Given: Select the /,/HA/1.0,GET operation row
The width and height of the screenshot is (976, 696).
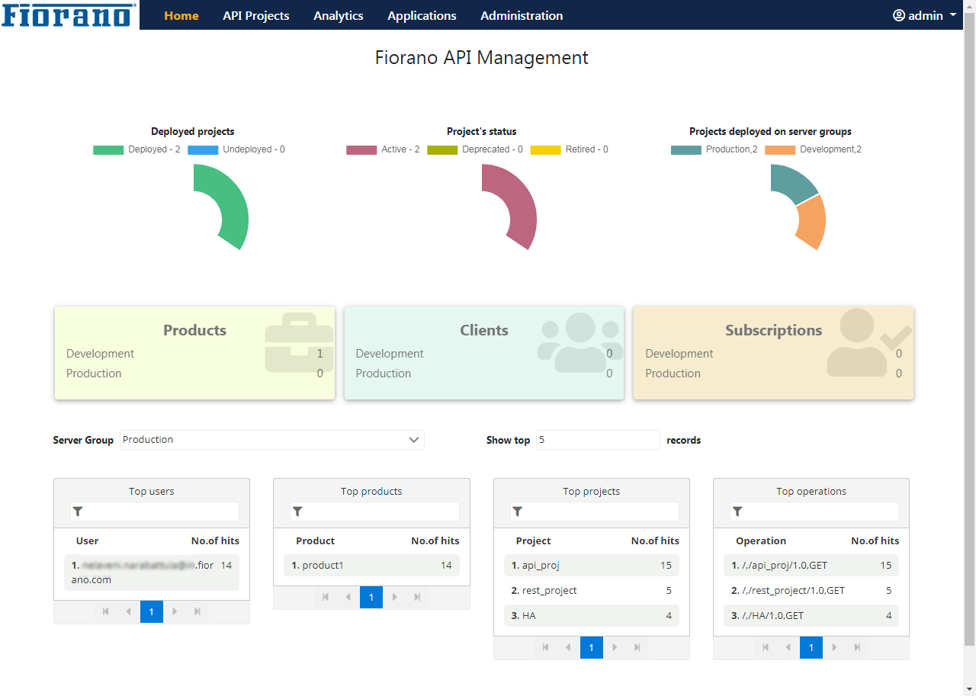Looking at the screenshot, I should click(811, 616).
